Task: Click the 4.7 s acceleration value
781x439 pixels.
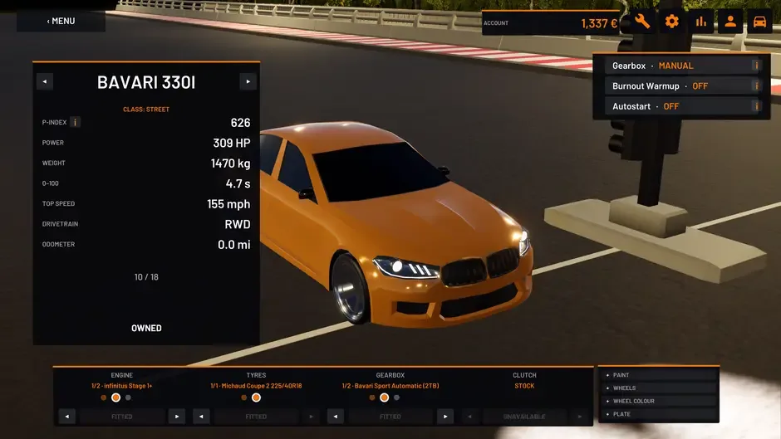Action: pyautogui.click(x=238, y=183)
